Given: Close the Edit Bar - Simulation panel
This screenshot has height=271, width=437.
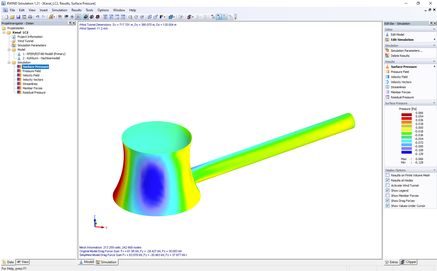Looking at the screenshot, I should [x=435, y=23].
